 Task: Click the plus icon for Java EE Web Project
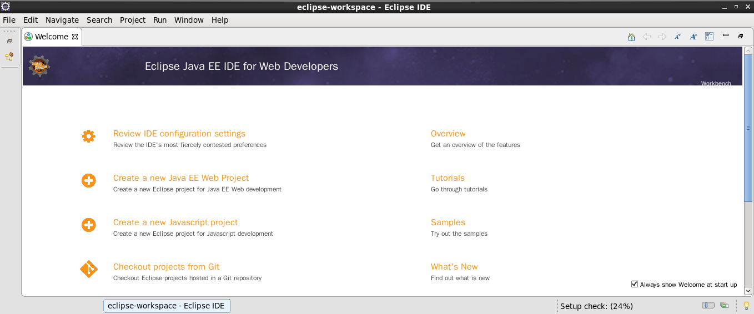pyautogui.click(x=88, y=180)
